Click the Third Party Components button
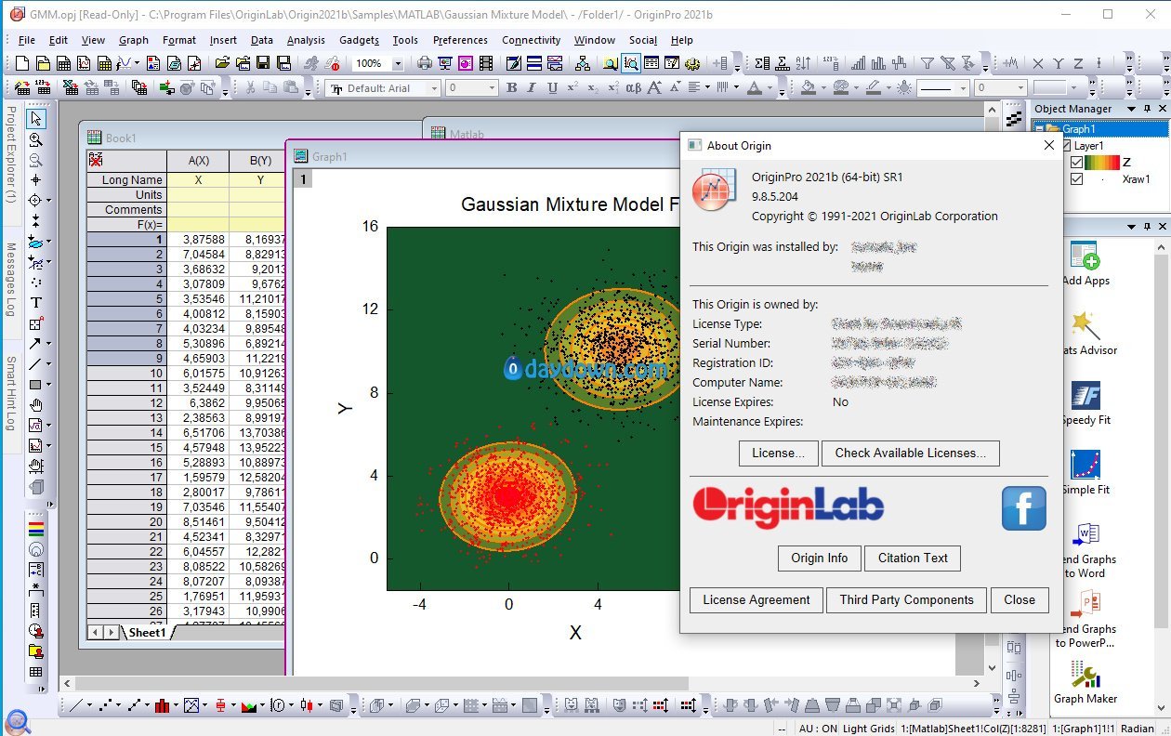 click(x=906, y=599)
